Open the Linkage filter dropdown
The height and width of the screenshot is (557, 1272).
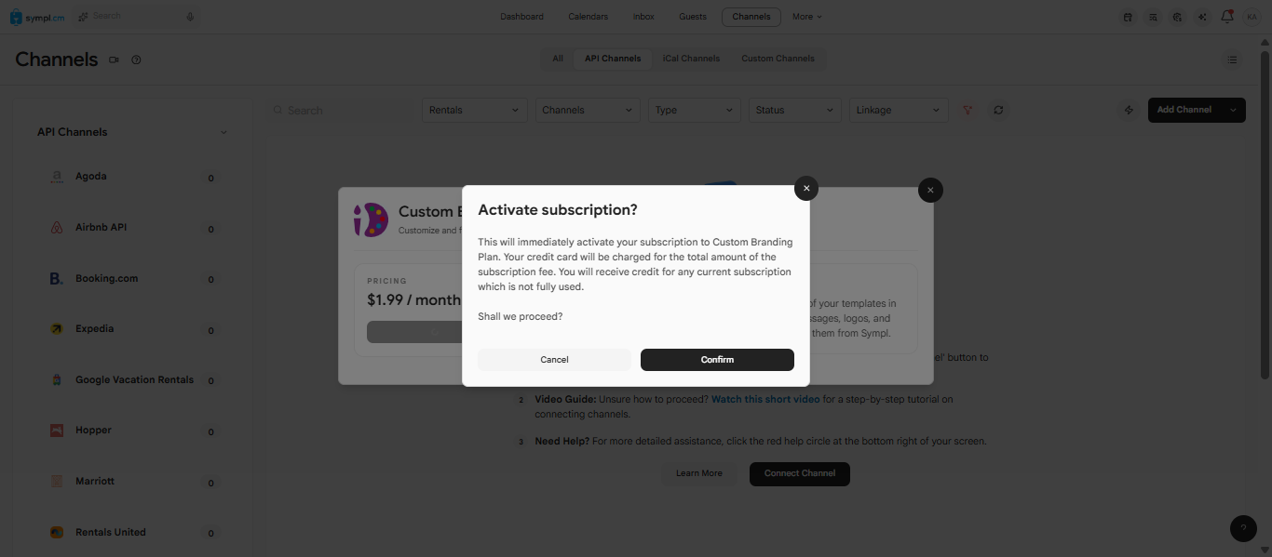click(x=899, y=110)
